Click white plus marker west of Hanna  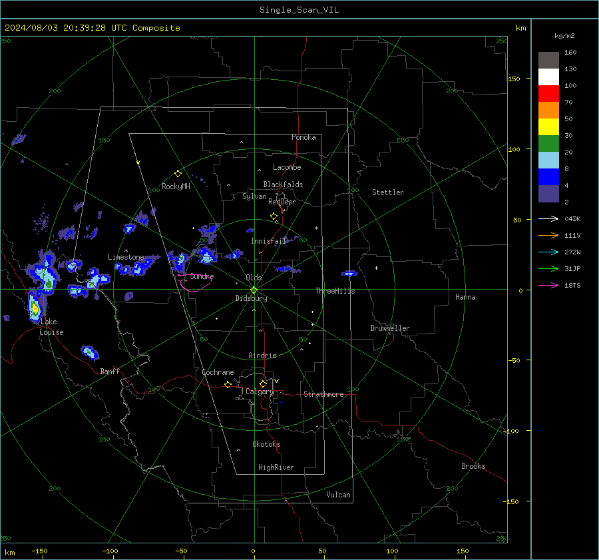(376, 268)
